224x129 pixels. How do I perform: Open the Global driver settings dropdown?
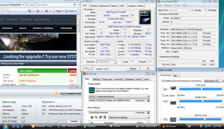(148, 117)
